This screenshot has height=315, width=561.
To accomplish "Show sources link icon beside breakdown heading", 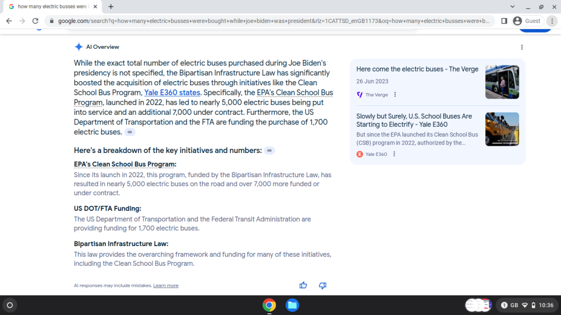I will click(269, 151).
